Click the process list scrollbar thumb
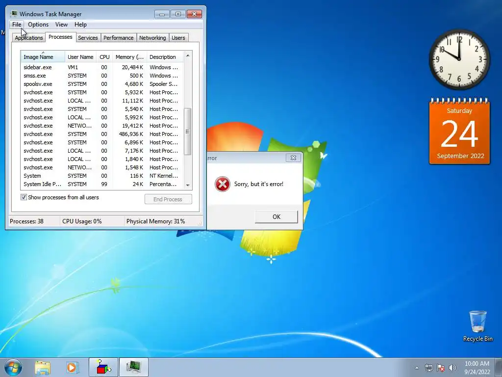502x377 pixels. click(188, 132)
